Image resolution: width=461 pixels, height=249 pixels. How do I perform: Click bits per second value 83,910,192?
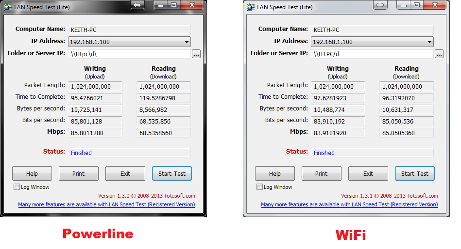(x=338, y=121)
